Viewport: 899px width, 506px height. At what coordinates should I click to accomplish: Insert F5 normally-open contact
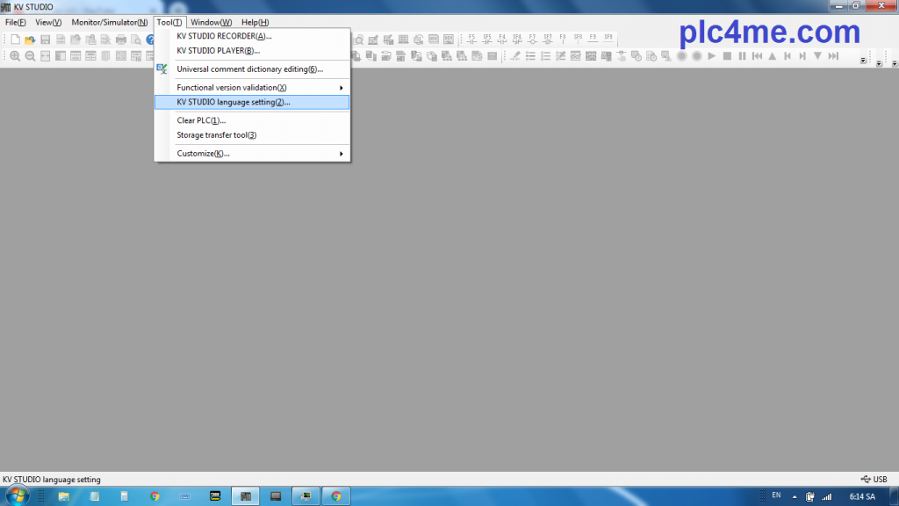tap(471, 39)
